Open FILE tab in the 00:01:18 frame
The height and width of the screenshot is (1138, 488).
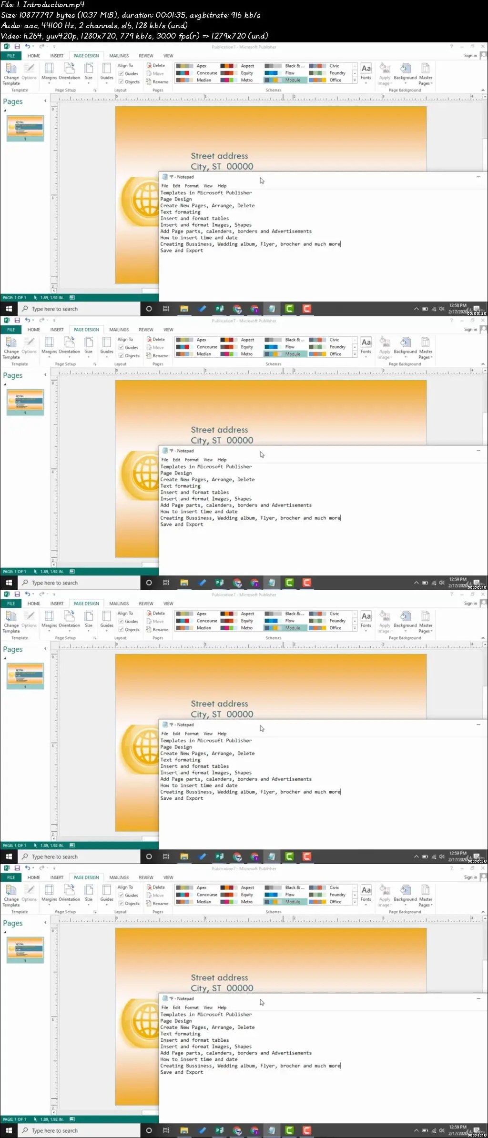(11, 877)
